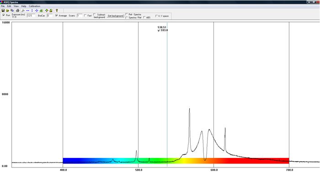This screenshot has height=173, width=320.
Task: Copy spectrum using the copy icon
Action: pos(12,10)
